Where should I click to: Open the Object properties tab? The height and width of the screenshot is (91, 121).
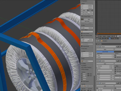106,38
